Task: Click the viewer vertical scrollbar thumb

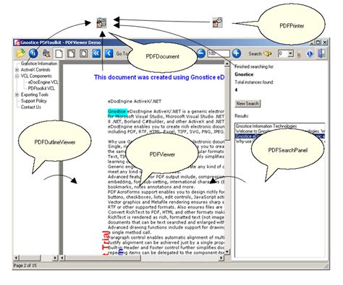Action: click(x=227, y=103)
